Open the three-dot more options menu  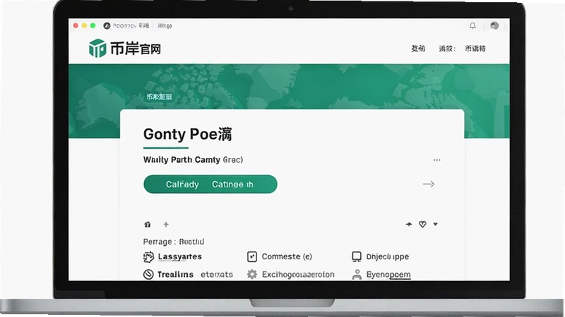click(x=436, y=160)
